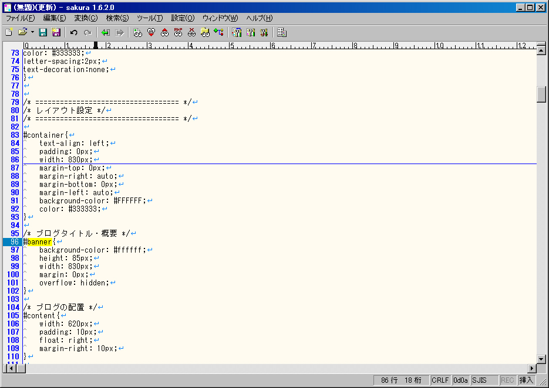Select line number 96 in the gutter
The image size is (549, 388).
(14, 242)
